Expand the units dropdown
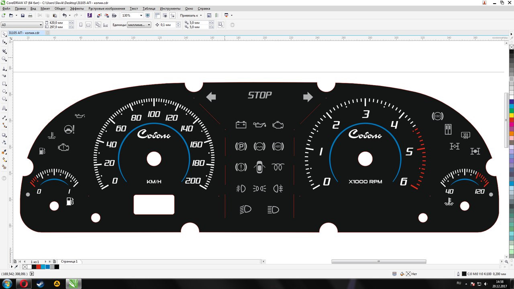 pyautogui.click(x=149, y=25)
